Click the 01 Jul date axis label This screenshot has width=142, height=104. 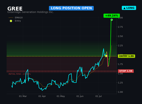click(99, 96)
